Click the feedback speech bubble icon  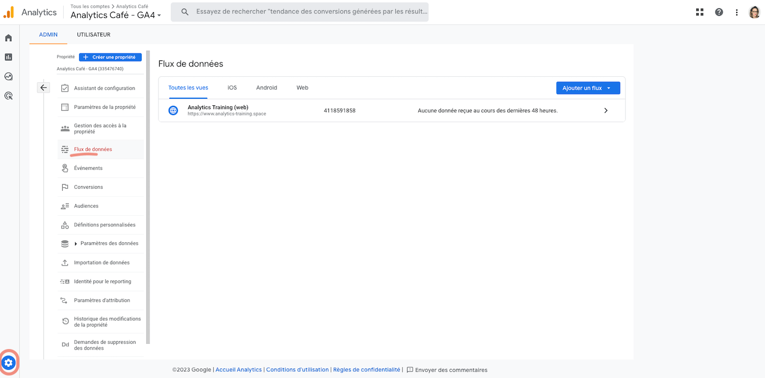[410, 370]
